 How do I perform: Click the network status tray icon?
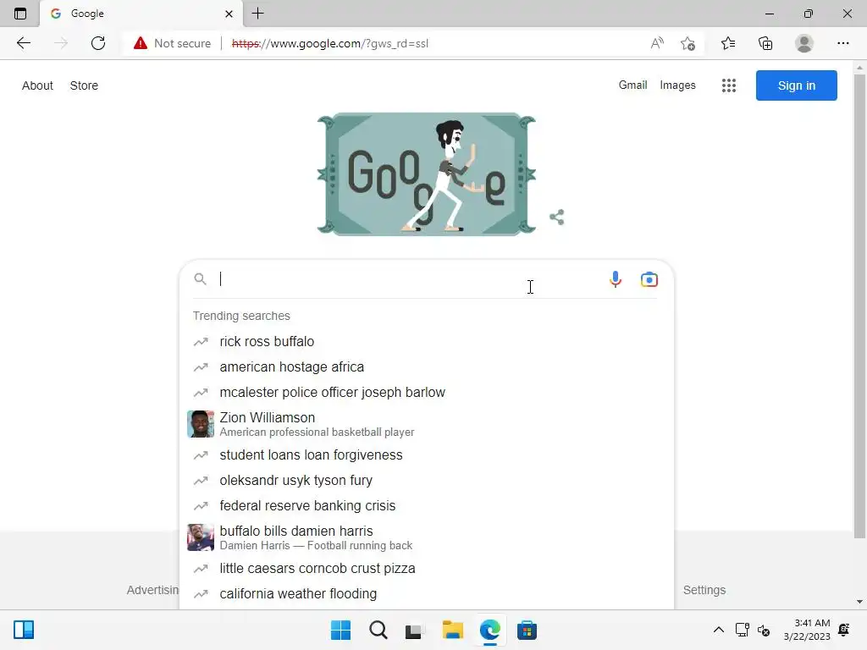pyautogui.click(x=742, y=630)
